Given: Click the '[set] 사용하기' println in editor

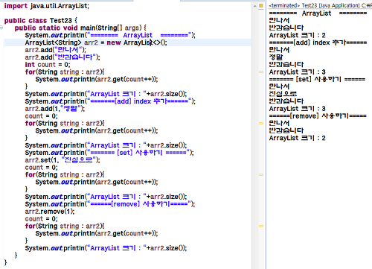Looking at the screenshot, I should point(109,153).
